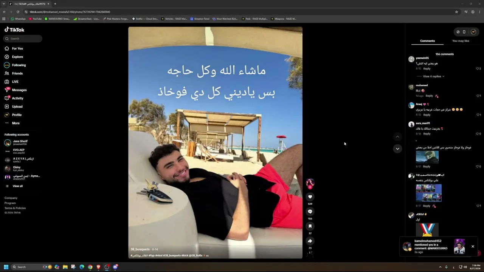View all following accounts
This screenshot has width=484, height=272.
tap(14, 186)
